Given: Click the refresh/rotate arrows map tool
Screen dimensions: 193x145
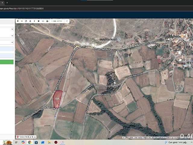Looking at the screenshot, I should pos(26,21).
